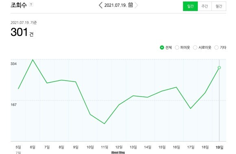Switch to the 주간 weekly tab
Image resolution: width=236 pixels, height=154 pixels.
click(205, 6)
